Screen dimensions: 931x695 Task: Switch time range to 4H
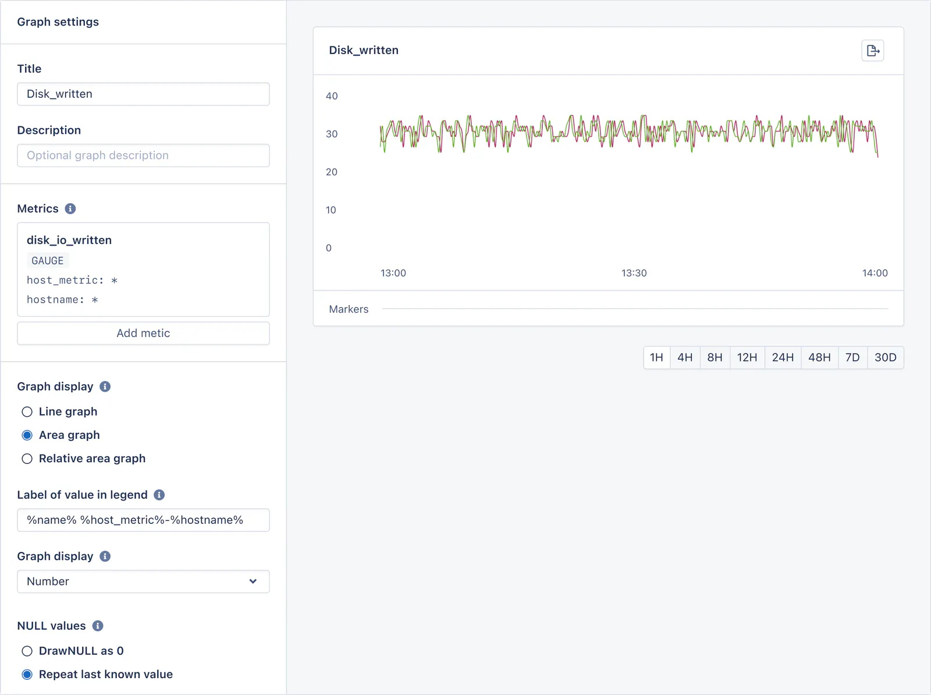(685, 357)
